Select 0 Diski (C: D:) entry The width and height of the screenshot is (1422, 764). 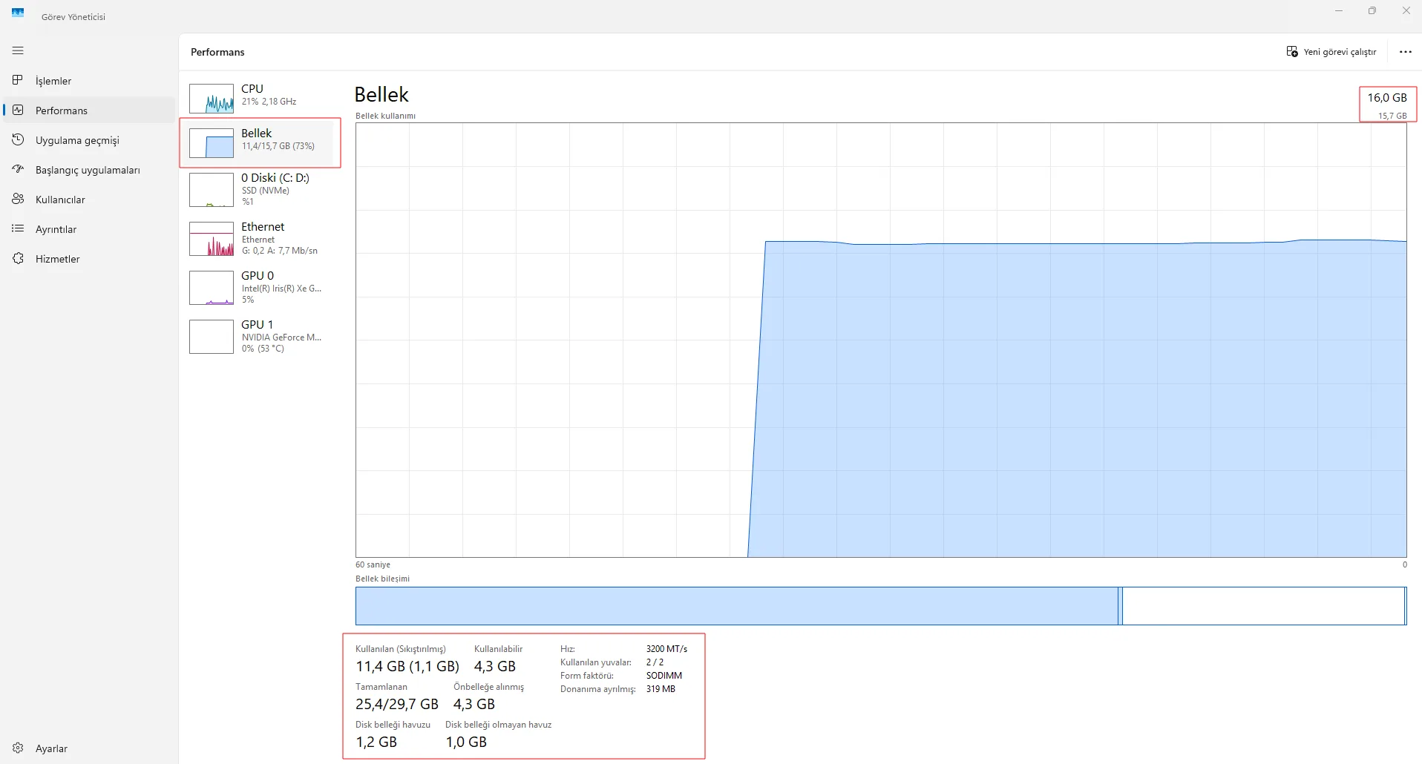[x=260, y=189]
